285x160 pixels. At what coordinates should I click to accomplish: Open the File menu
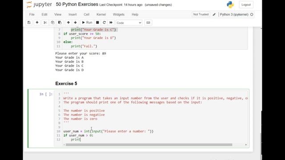(x=32, y=15)
